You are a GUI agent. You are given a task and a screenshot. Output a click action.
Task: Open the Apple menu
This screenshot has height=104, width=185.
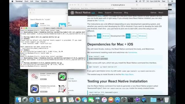(12, 1)
